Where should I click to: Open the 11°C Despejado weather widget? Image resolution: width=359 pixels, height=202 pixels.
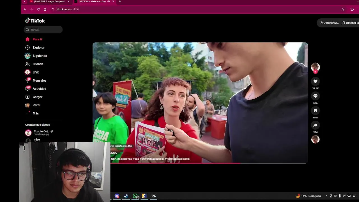point(308,196)
